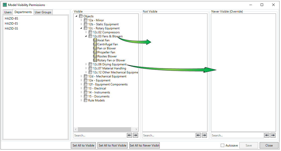The width and height of the screenshot is (281, 151).
Task: Click the Not Visible search field
Action: coord(168,135)
